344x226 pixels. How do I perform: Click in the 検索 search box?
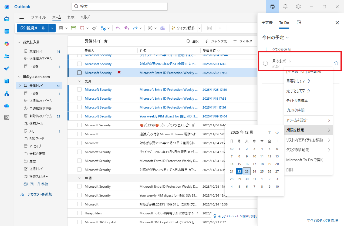click(x=120, y=6)
